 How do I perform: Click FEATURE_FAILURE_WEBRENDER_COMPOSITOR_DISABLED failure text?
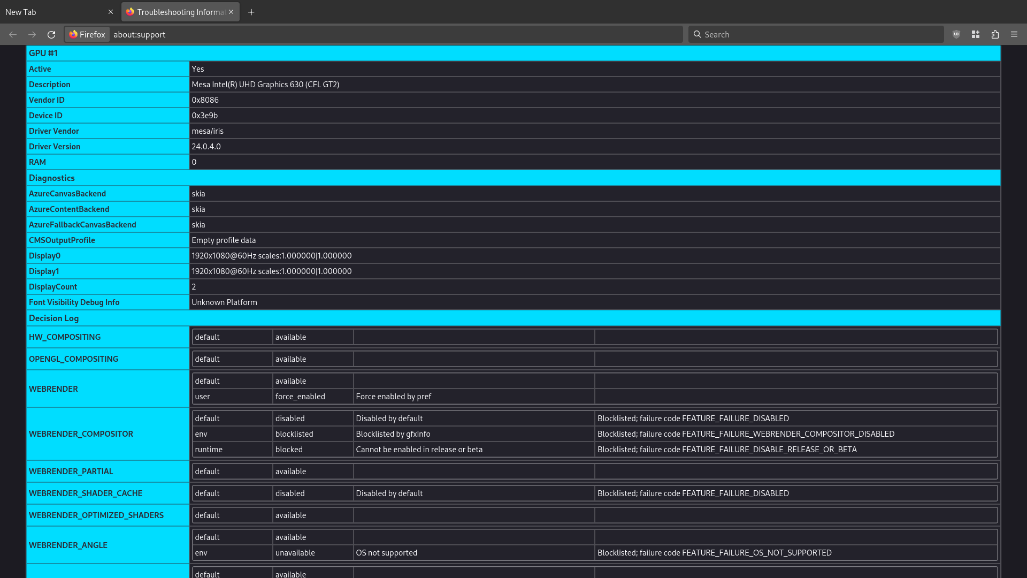[x=746, y=434]
